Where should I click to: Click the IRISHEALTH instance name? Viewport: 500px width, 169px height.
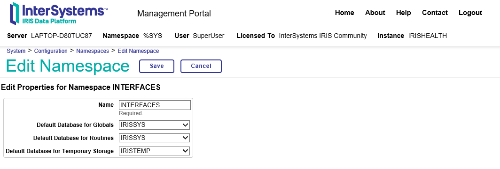point(427,36)
